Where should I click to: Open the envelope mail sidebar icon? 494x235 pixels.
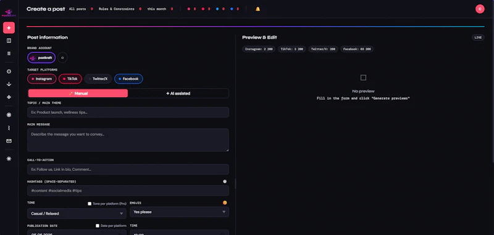[x=9, y=141]
